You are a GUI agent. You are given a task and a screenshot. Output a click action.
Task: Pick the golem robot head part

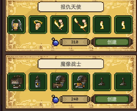(x=16, y=82)
